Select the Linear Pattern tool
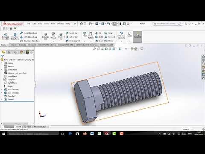205x154 pixels. (x=91, y=35)
